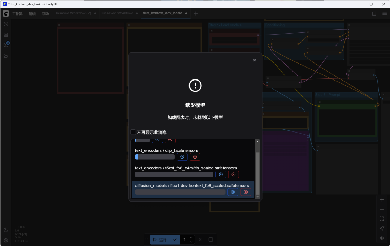The height and width of the screenshot is (246, 390).
Task: Toggle dark theme moon icon
Action: click(6, 230)
